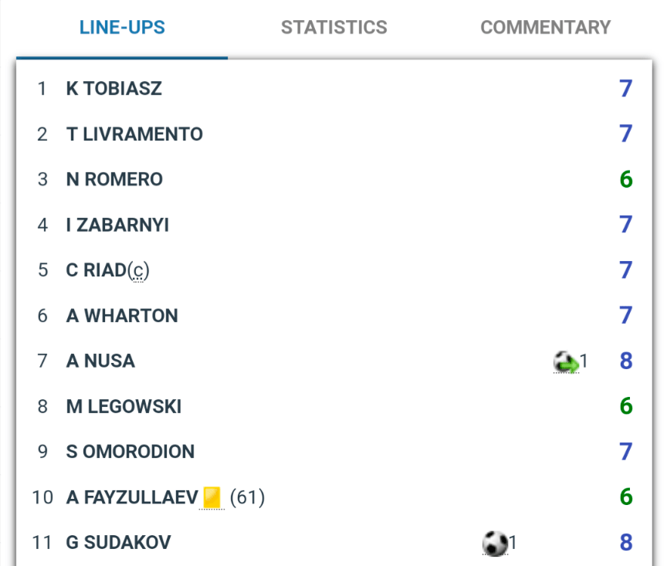The height and width of the screenshot is (566, 667).
Task: Click the yellow card icon for A Fayzullaev
Action: pyautogui.click(x=212, y=497)
